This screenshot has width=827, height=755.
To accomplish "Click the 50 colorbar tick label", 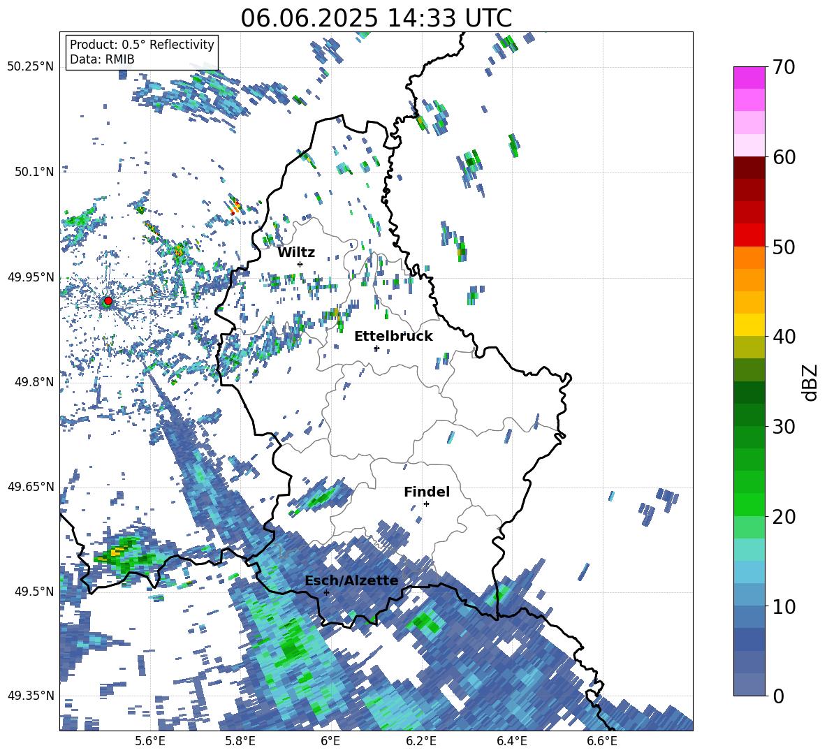I will coord(784,247).
